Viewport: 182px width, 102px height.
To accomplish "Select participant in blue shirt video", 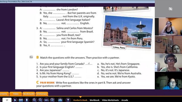I will (168, 80).
